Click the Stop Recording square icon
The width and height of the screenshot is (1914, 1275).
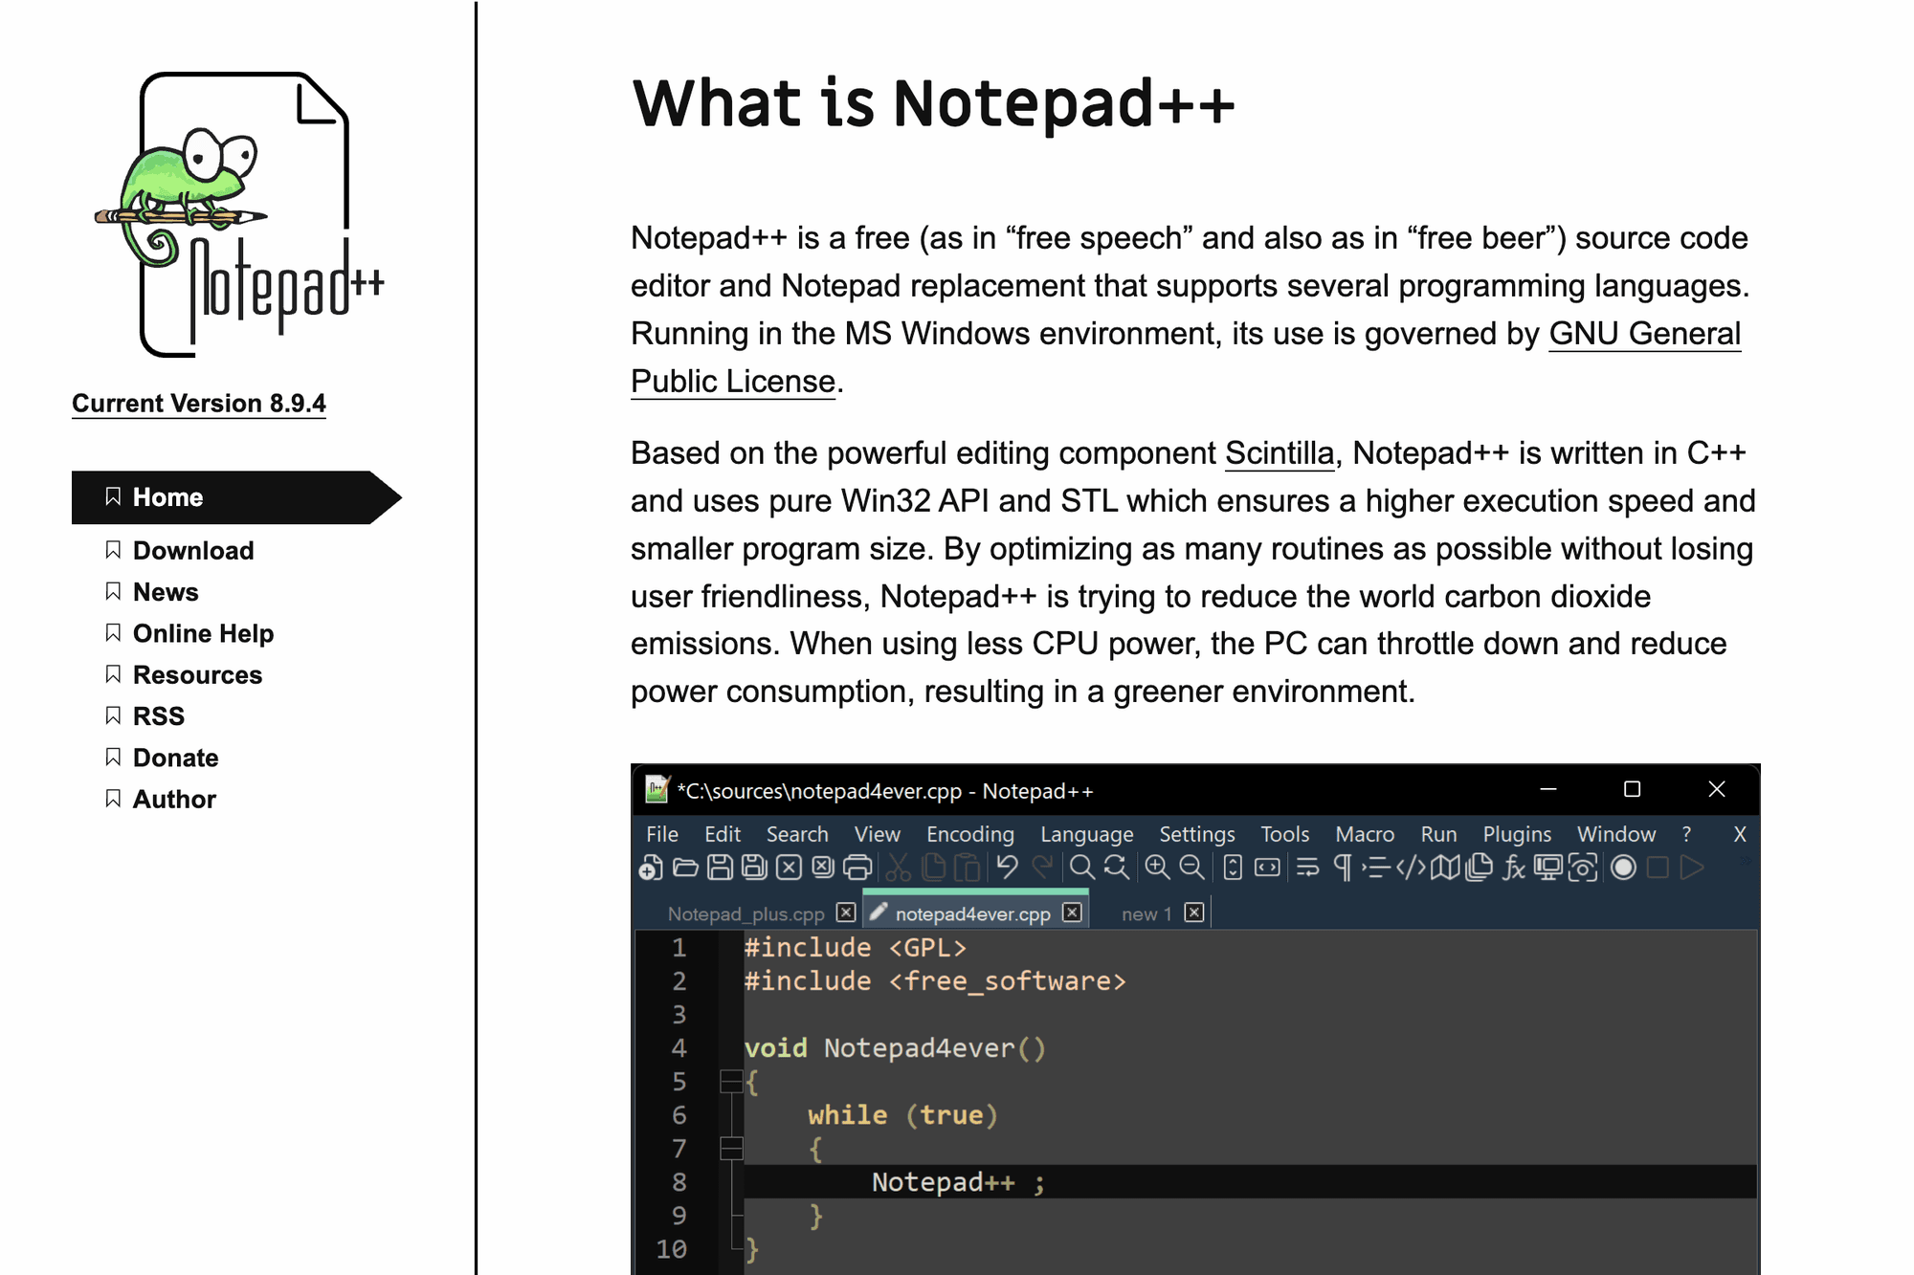click(x=1658, y=868)
